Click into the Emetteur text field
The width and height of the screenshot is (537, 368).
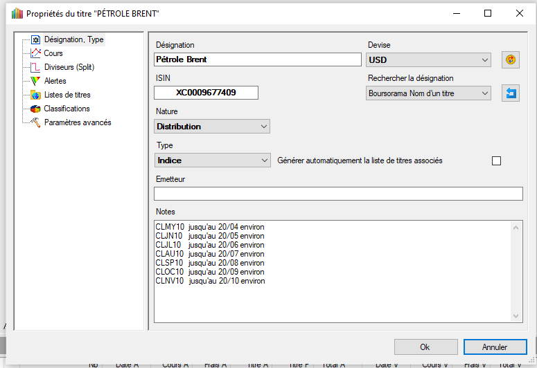tap(338, 194)
